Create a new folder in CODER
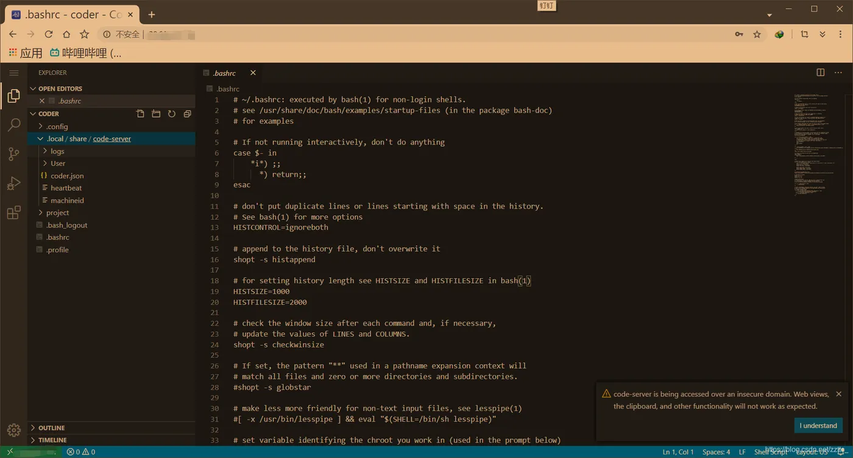 [156, 114]
